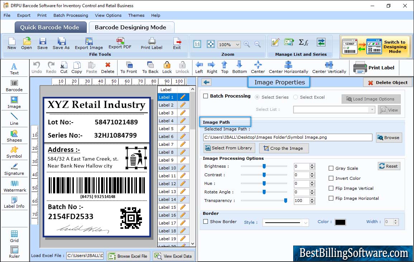The image size is (414, 262).
Task: Increase the Hue spinner value
Action: click(x=312, y=182)
